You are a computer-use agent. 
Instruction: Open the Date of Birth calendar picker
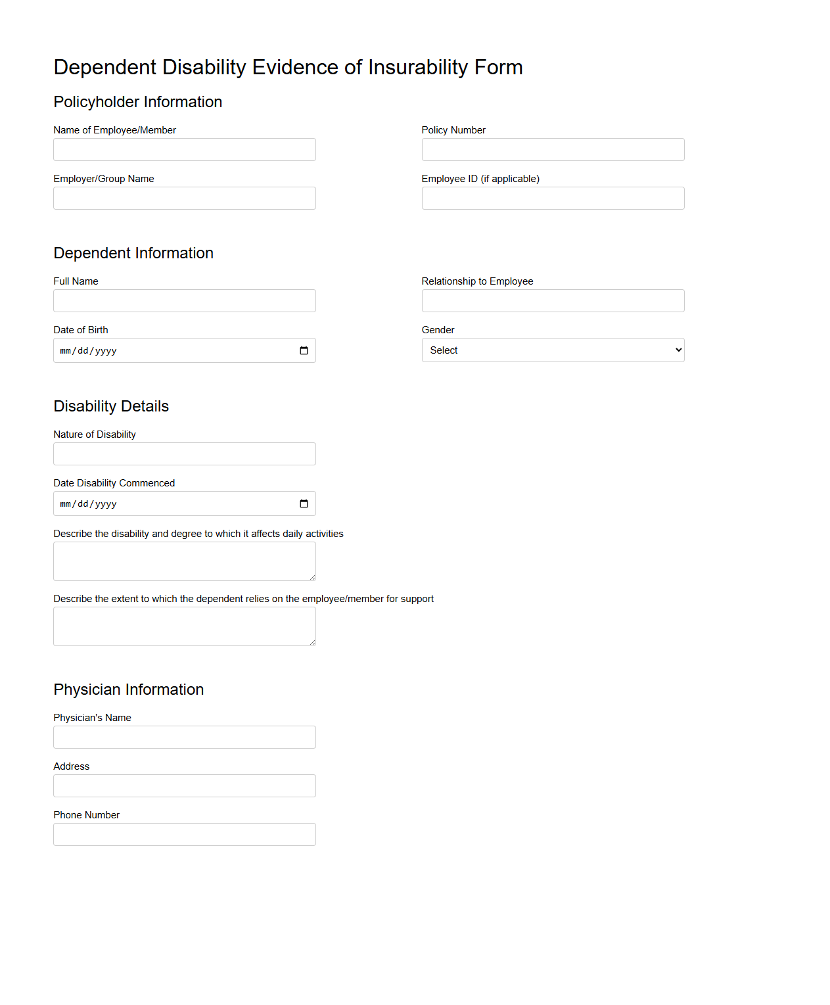click(x=304, y=350)
